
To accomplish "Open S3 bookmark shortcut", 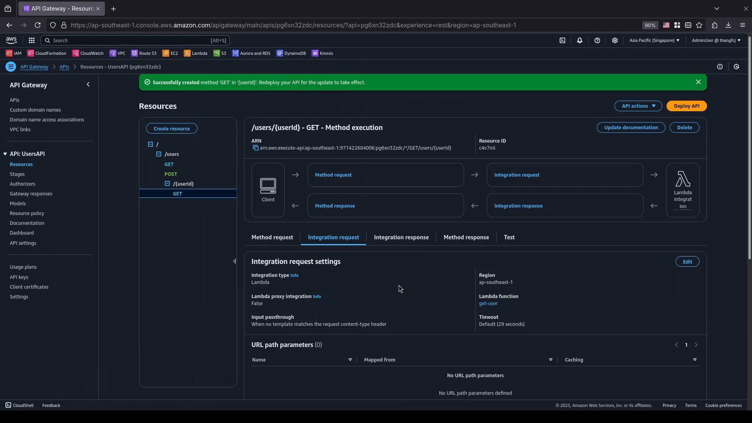I will (220, 53).
